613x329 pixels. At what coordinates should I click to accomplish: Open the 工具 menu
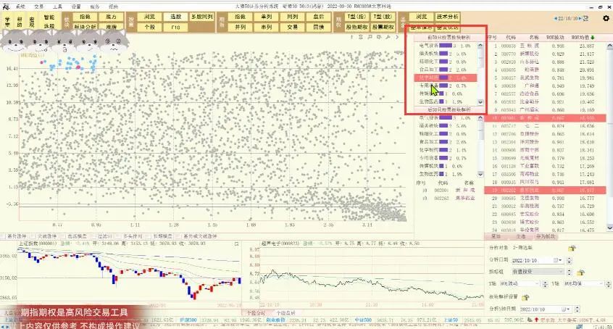[x=57, y=7]
